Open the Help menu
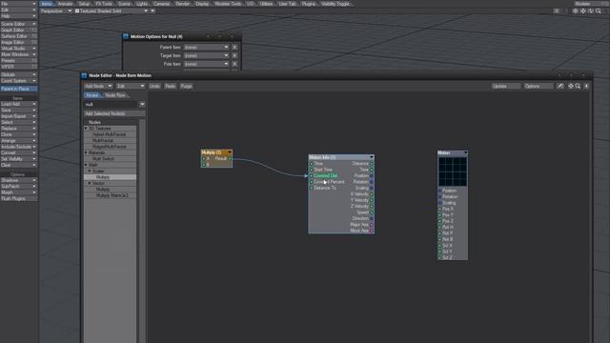The height and width of the screenshot is (343, 610). [18, 16]
